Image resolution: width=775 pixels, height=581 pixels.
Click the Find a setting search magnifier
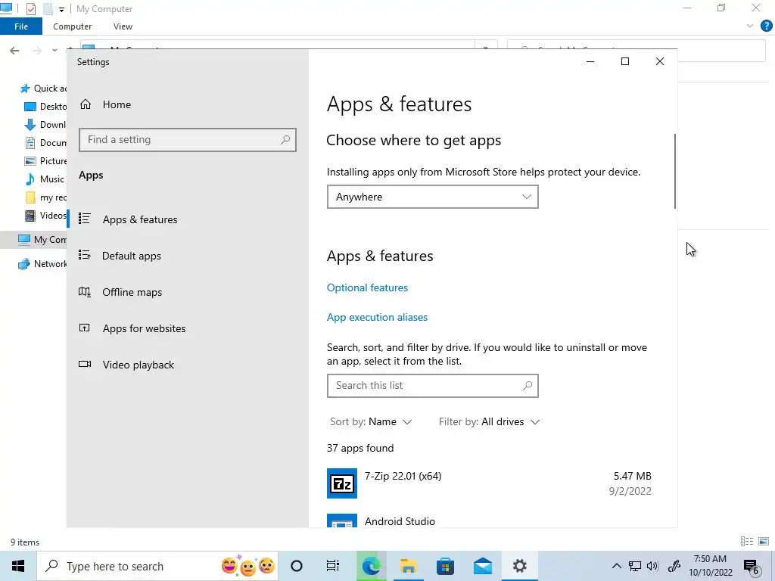(x=285, y=140)
